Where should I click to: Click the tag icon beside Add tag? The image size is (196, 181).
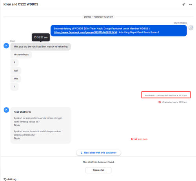tap(5, 179)
